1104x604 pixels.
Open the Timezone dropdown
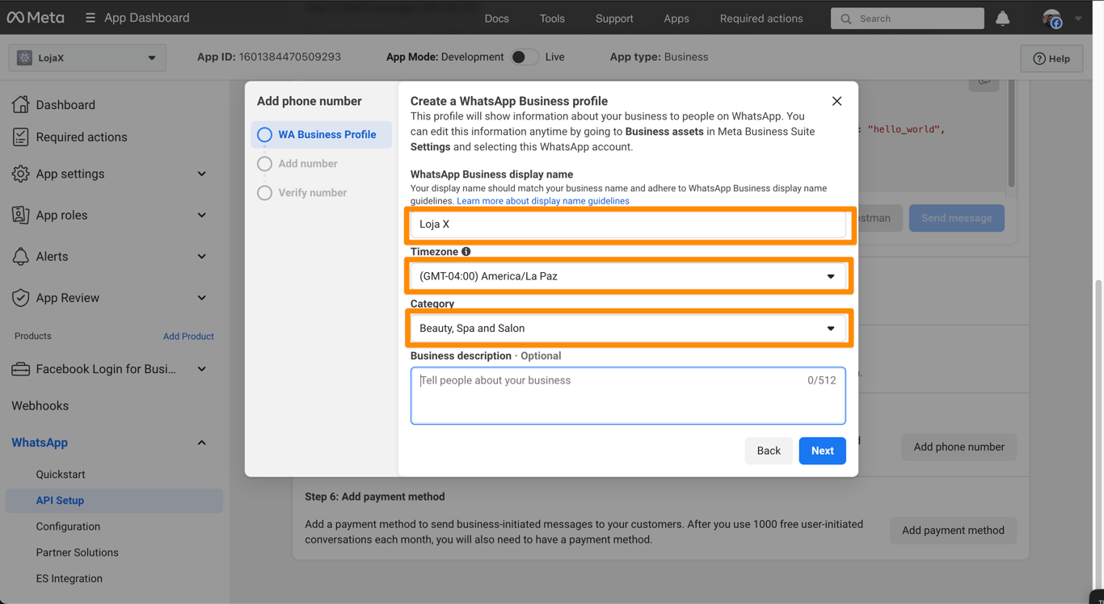[628, 276]
